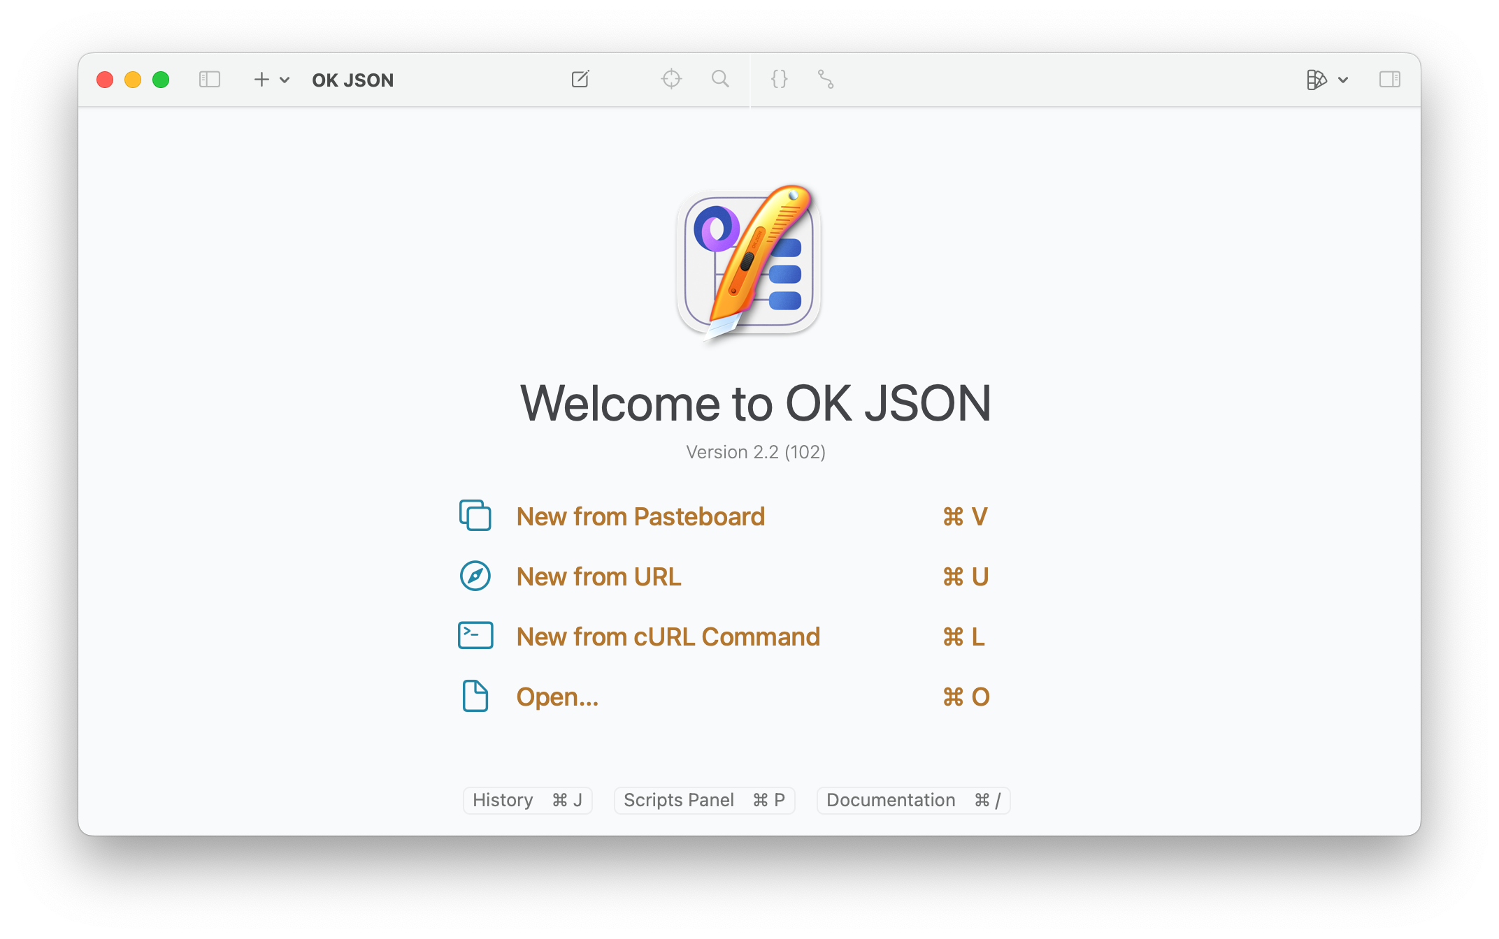Expand the theme picker dropdown chevron
1499x939 pixels.
click(x=1344, y=80)
